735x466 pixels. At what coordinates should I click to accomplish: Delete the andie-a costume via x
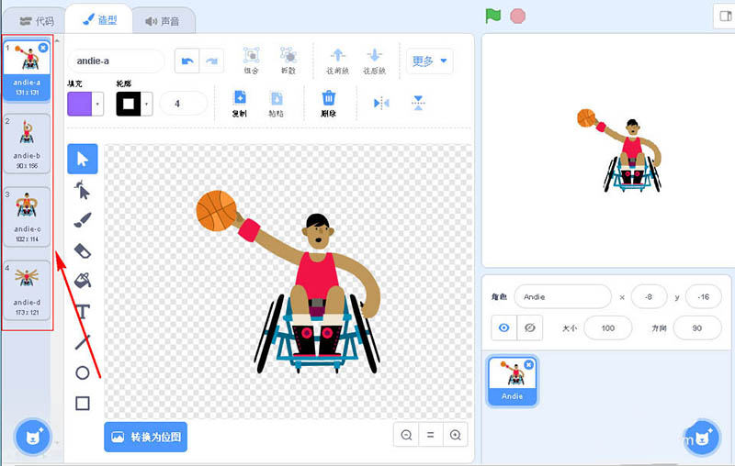pyautogui.click(x=43, y=48)
